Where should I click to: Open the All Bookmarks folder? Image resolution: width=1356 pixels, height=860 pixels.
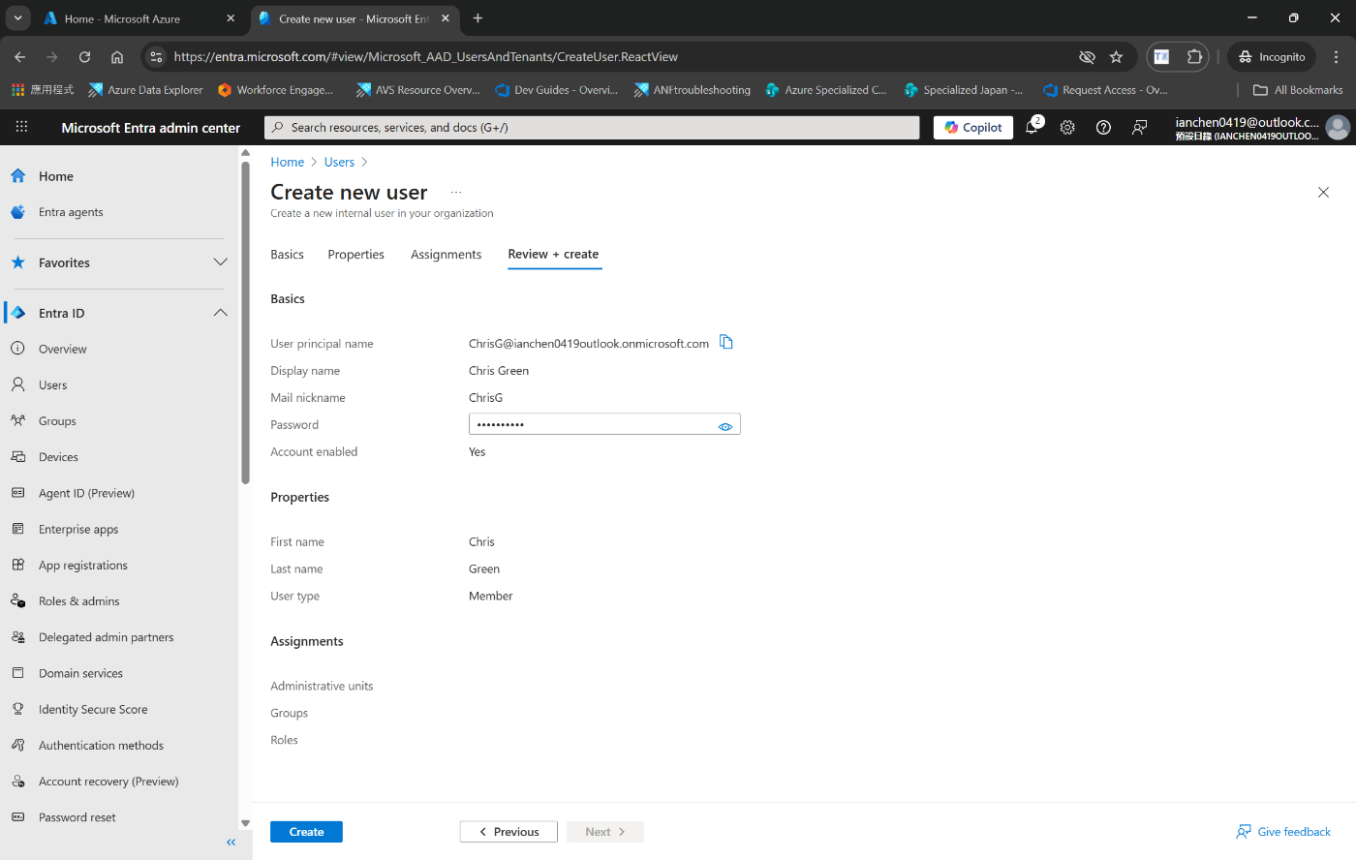coord(1298,90)
